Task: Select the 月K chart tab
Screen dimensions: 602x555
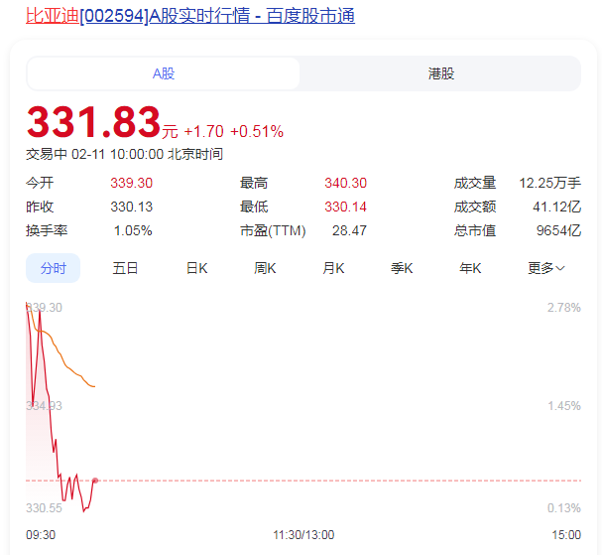Action: click(x=333, y=268)
